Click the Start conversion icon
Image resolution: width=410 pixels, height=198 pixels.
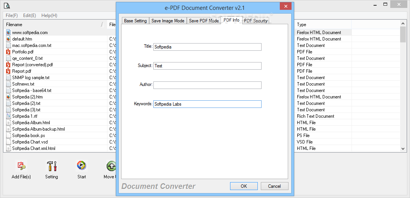tap(82, 166)
